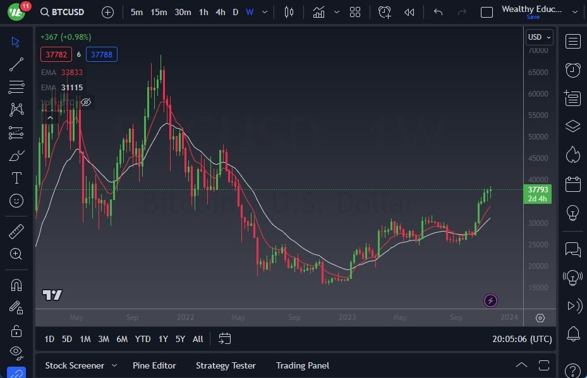Lock all drawings with the padlock
Viewport: 587px width, 378px height.
16,330
